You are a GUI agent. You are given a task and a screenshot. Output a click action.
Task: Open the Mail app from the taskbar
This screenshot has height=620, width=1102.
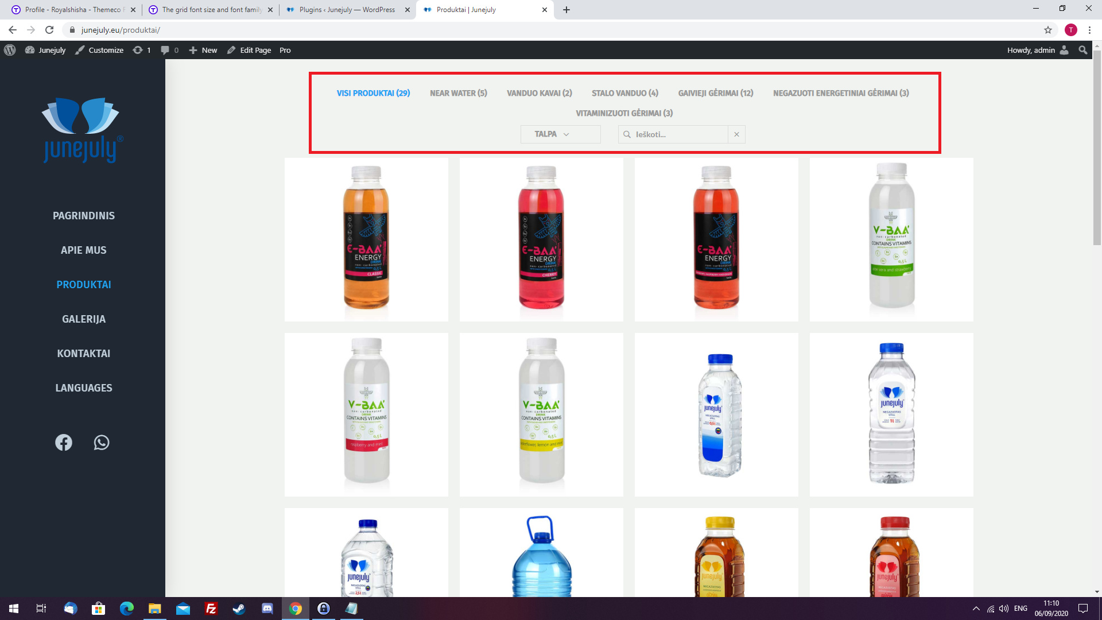click(x=183, y=609)
